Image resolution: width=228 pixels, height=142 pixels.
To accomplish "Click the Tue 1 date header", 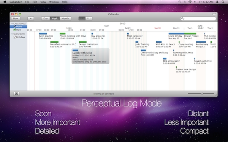I will point(190,28).
